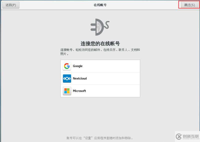Click the 返回(P) back button

11,5
